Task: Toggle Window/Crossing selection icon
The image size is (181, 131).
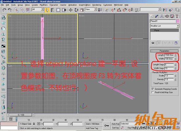Action: click(64, 10)
